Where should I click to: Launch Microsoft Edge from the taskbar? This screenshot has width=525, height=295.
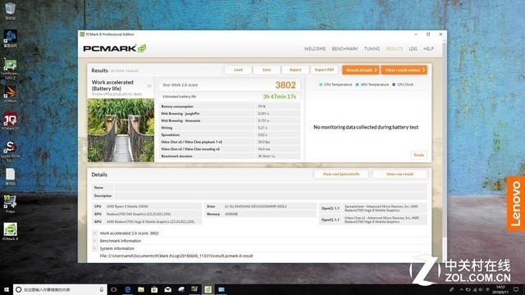[128, 289]
